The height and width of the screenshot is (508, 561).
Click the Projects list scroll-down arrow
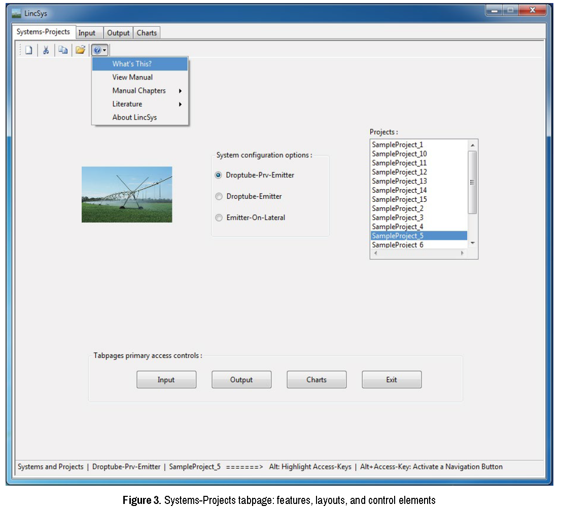473,243
